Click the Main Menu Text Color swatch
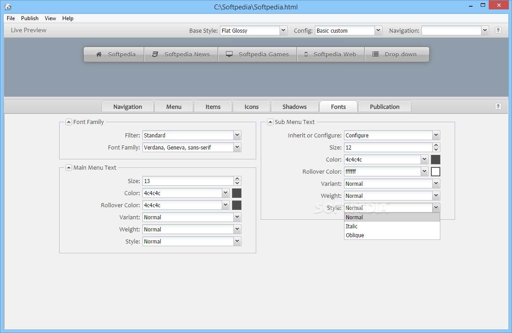Viewport: 512px width, 333px height. click(237, 193)
